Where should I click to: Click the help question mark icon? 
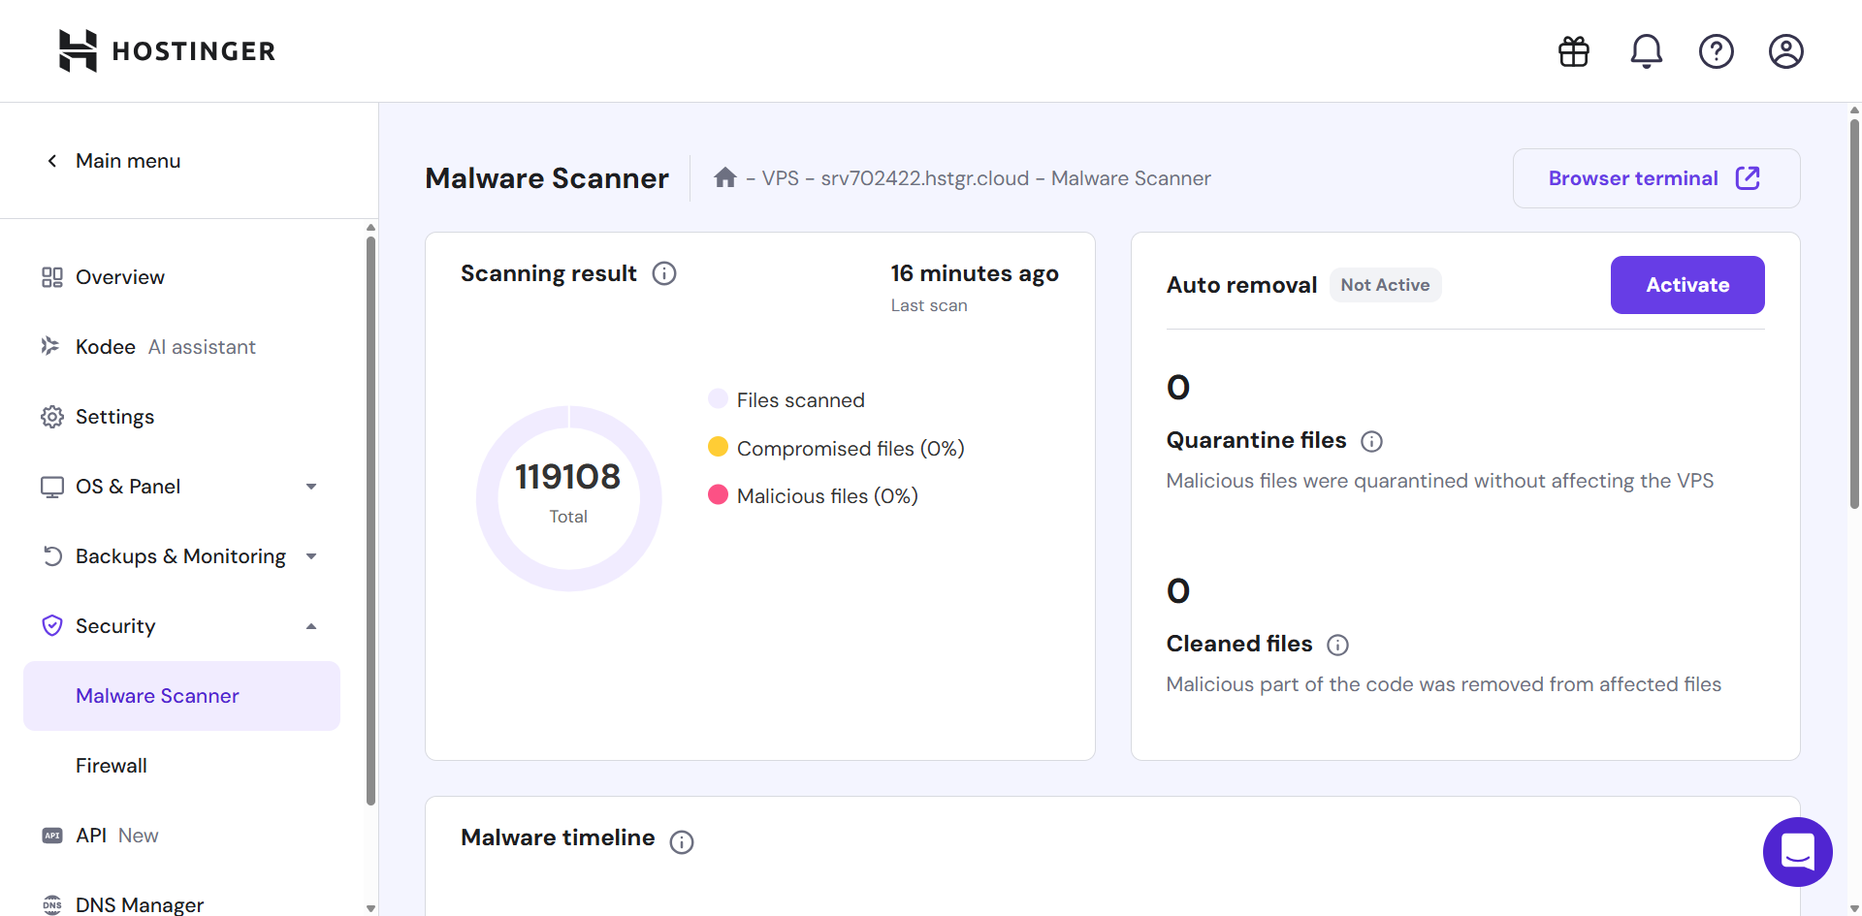[x=1717, y=51]
